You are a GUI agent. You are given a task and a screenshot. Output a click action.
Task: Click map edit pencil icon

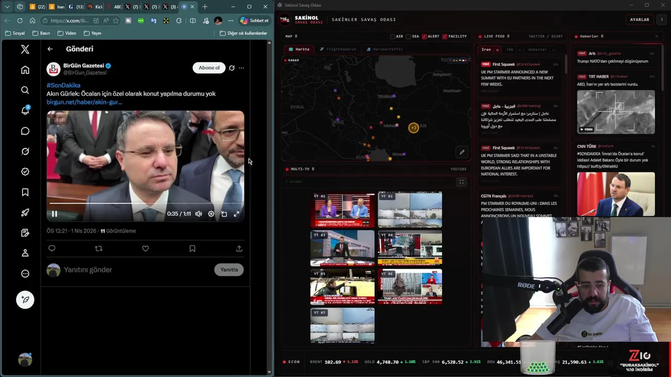click(x=462, y=152)
